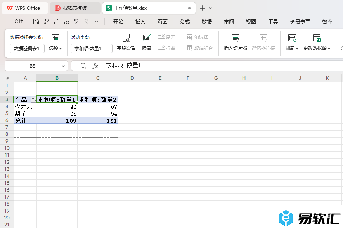Image resolution: width=343 pixels, height=228 pixels.
Task: Edit the active field name box
Action: (92, 48)
